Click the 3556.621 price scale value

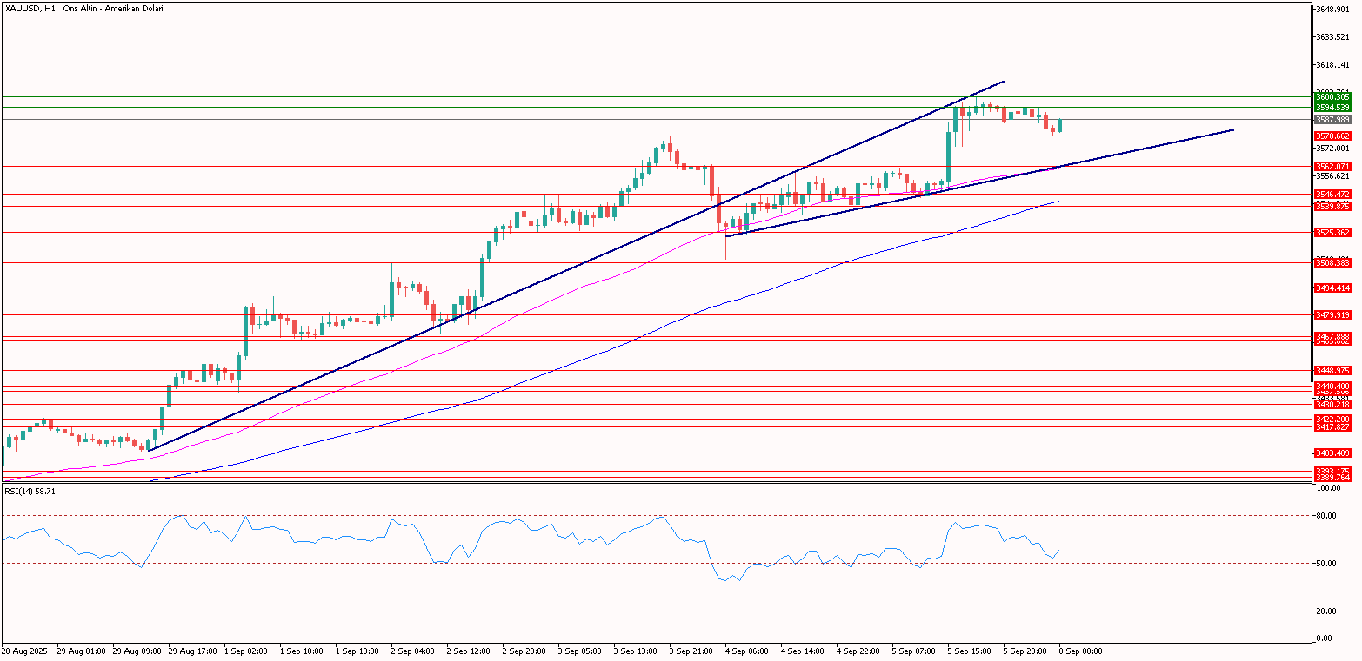pos(1333,176)
